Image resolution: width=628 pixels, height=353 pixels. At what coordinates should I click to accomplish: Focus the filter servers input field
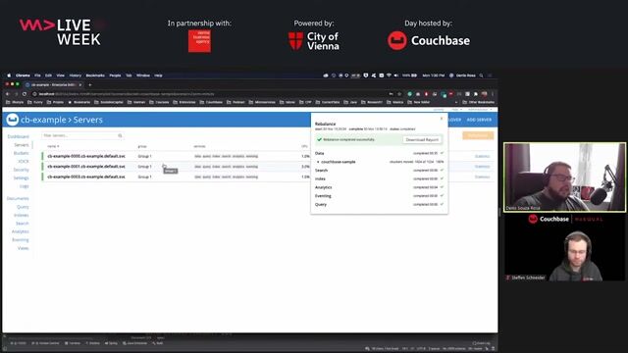[82, 135]
